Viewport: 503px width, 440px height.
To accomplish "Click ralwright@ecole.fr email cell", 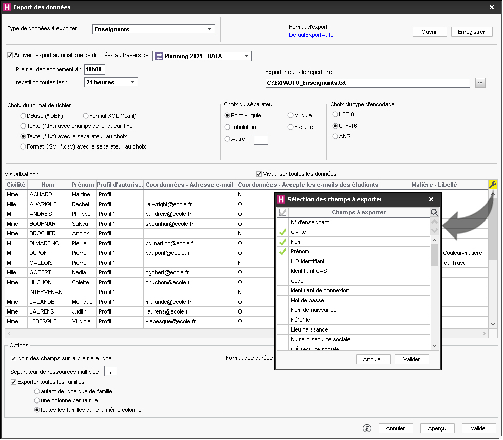I will (189, 204).
